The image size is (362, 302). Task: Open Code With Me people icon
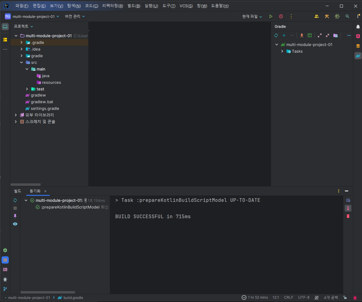coord(317,16)
